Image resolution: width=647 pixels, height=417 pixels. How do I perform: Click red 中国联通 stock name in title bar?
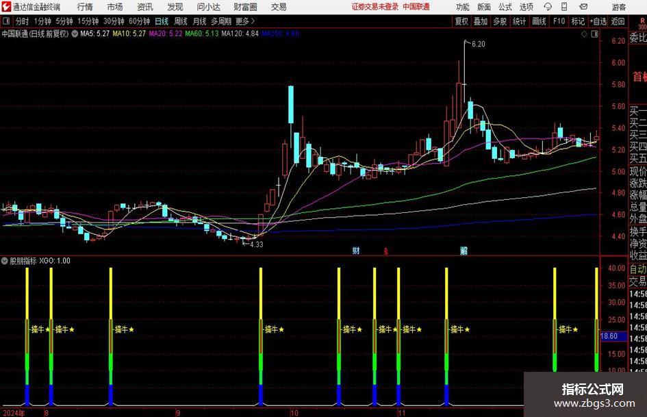pyautogui.click(x=416, y=7)
